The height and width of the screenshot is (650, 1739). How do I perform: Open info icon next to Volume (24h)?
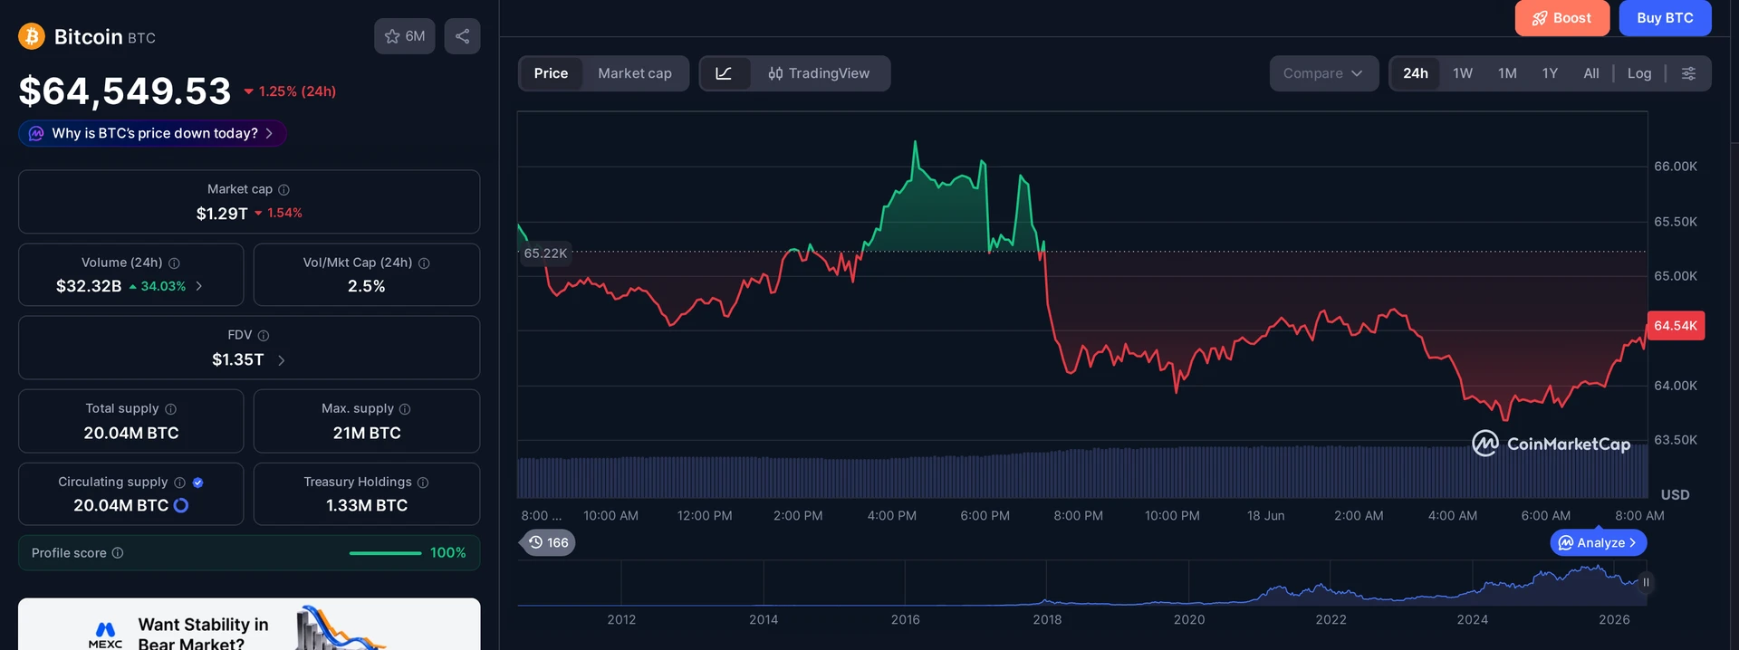[174, 263]
